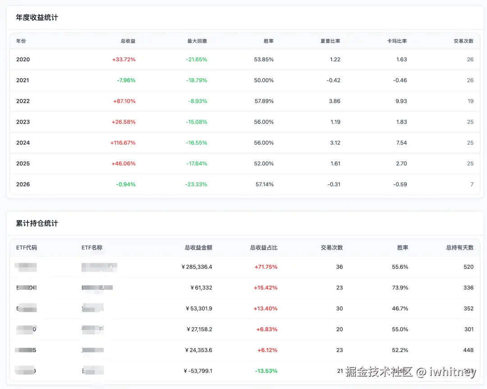Click the -23.33% max drawdown value

coord(196,184)
